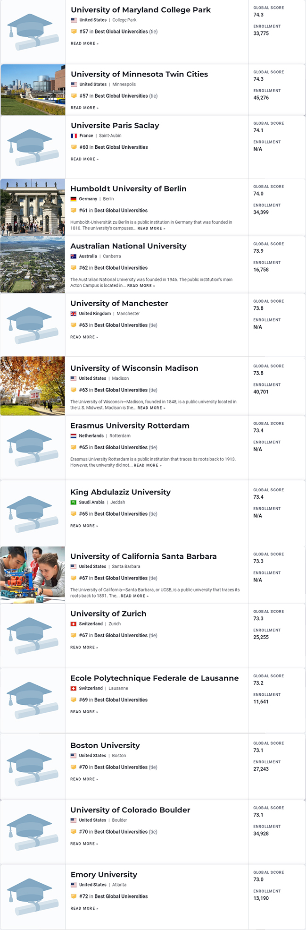Click the ranking badge icon for Emory University
The image size is (306, 930).
pos(74,896)
